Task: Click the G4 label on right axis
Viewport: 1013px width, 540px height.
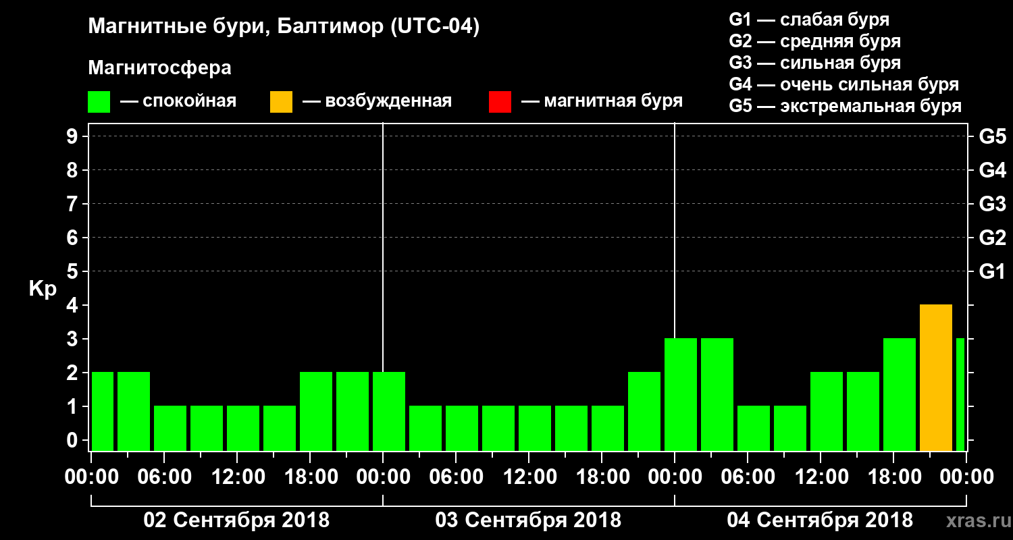Action: pos(993,170)
